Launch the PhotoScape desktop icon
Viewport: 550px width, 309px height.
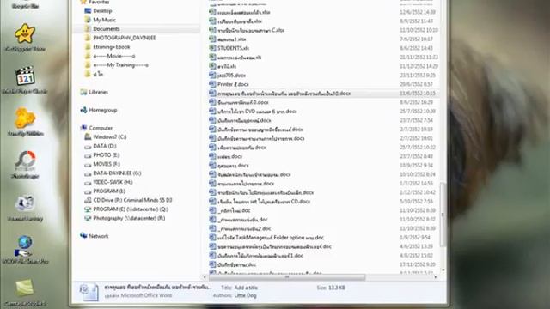click(25, 161)
